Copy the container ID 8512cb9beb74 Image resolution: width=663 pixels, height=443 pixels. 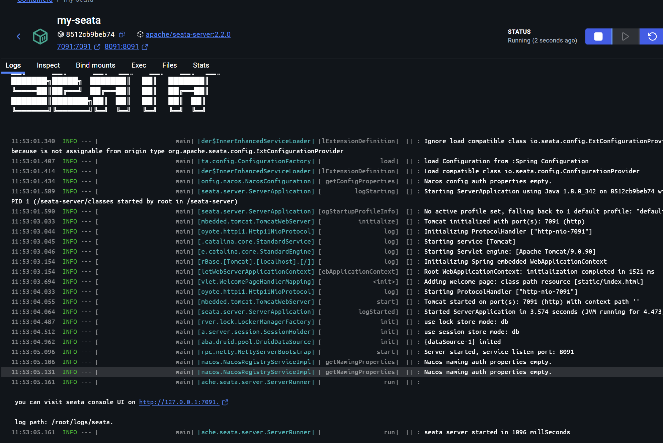pyautogui.click(x=122, y=34)
